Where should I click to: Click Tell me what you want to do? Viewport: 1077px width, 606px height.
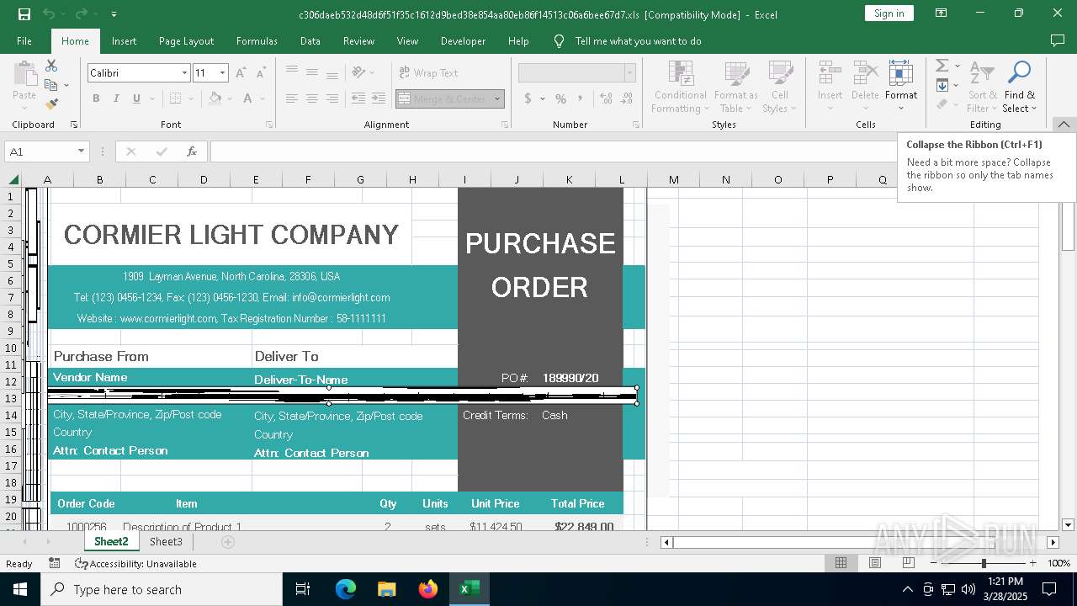tap(638, 41)
